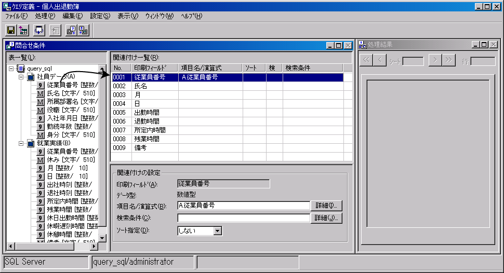
Task: Click the 9 icon next to 勤続年数
Action: click(41, 127)
